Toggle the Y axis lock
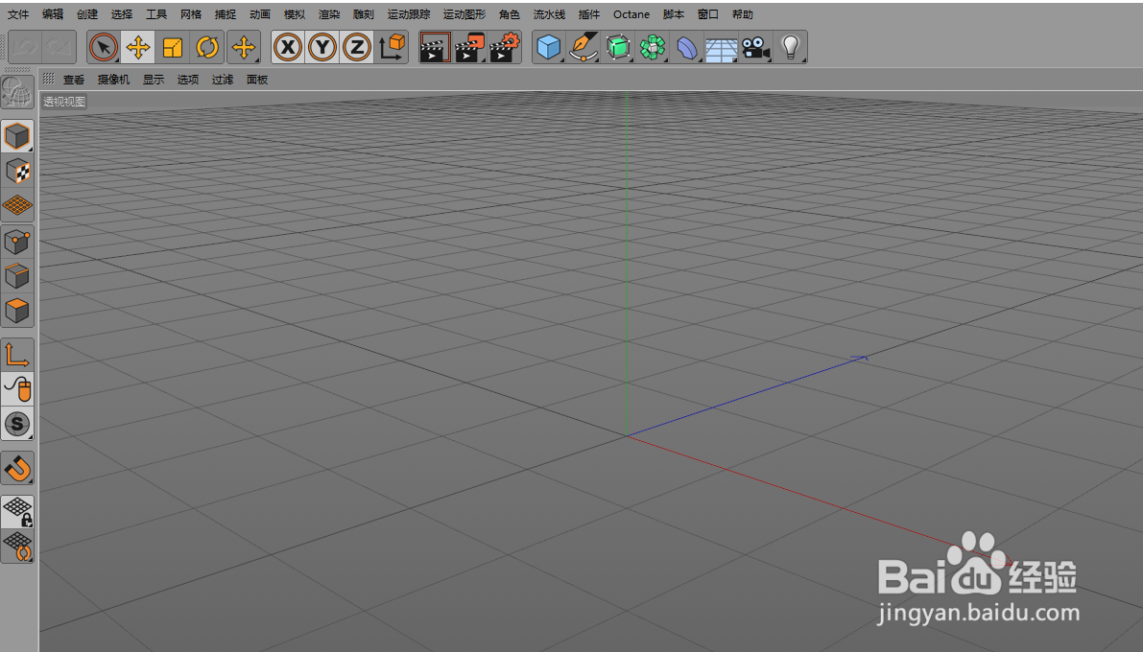The height and width of the screenshot is (652, 1143). [x=322, y=48]
